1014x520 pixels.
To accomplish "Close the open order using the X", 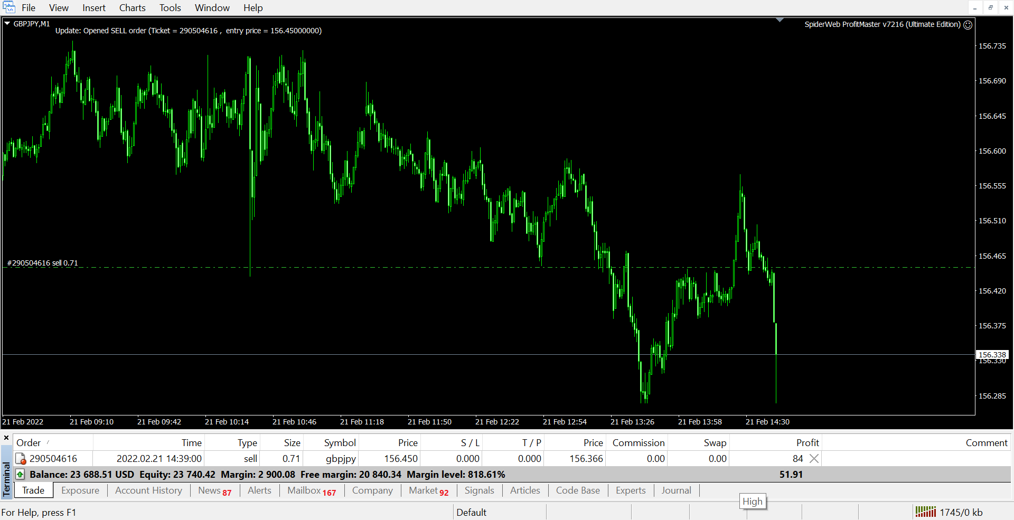I will [814, 459].
